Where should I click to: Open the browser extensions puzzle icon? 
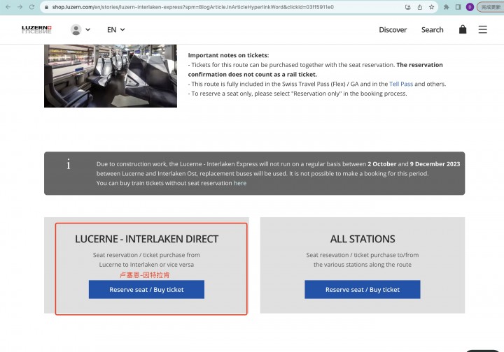(x=446, y=7)
